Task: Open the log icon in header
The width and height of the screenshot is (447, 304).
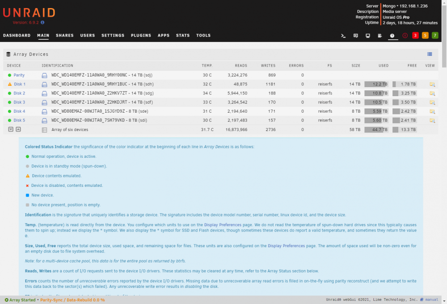Action: (380, 36)
